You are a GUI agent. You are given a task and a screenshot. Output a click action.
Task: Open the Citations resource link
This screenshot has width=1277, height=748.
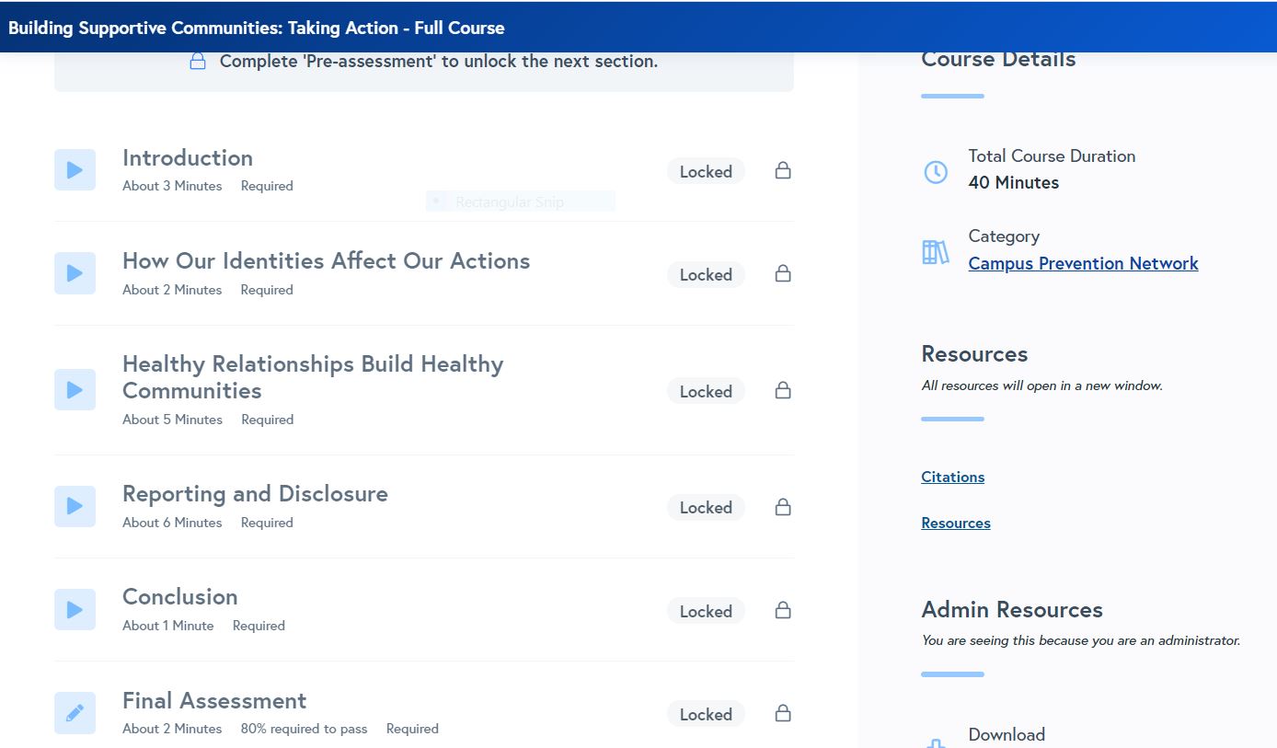tap(952, 477)
